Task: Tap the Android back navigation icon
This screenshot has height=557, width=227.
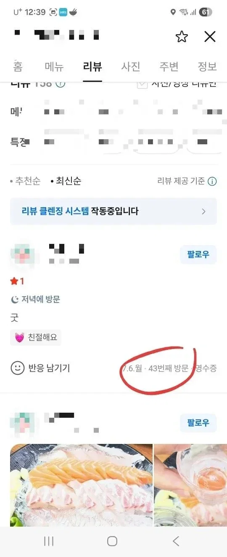Action: 176,541
